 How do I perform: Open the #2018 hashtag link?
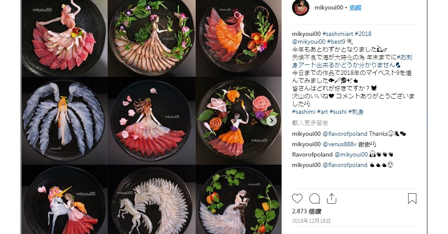point(363,34)
